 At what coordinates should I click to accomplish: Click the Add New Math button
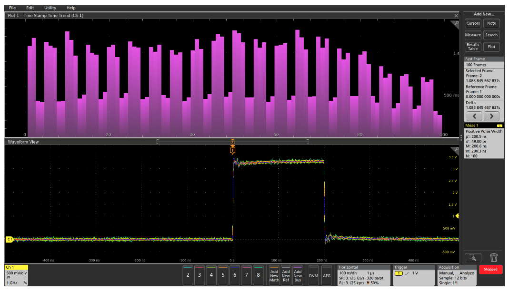pyautogui.click(x=274, y=275)
